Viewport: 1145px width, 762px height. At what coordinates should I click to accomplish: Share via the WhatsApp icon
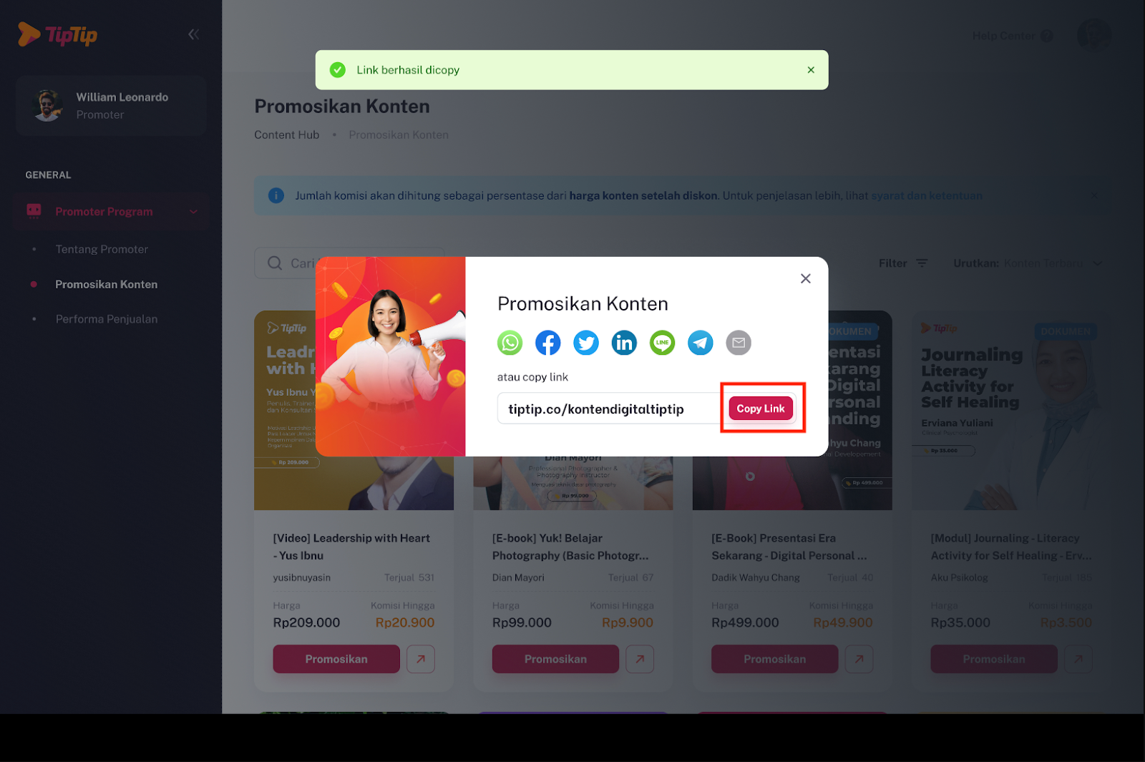click(x=510, y=343)
